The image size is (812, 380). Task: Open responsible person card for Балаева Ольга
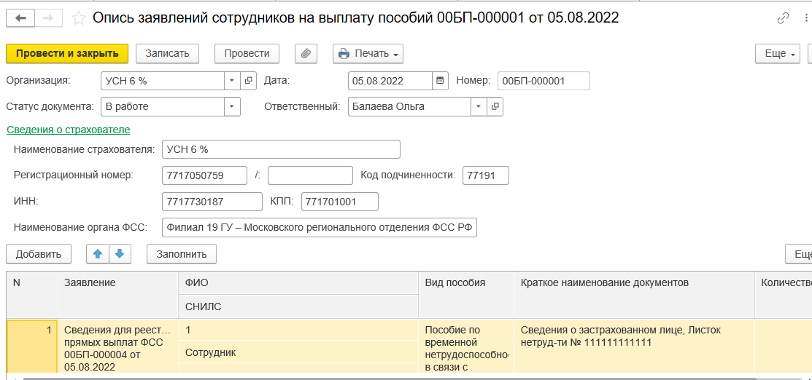[495, 106]
